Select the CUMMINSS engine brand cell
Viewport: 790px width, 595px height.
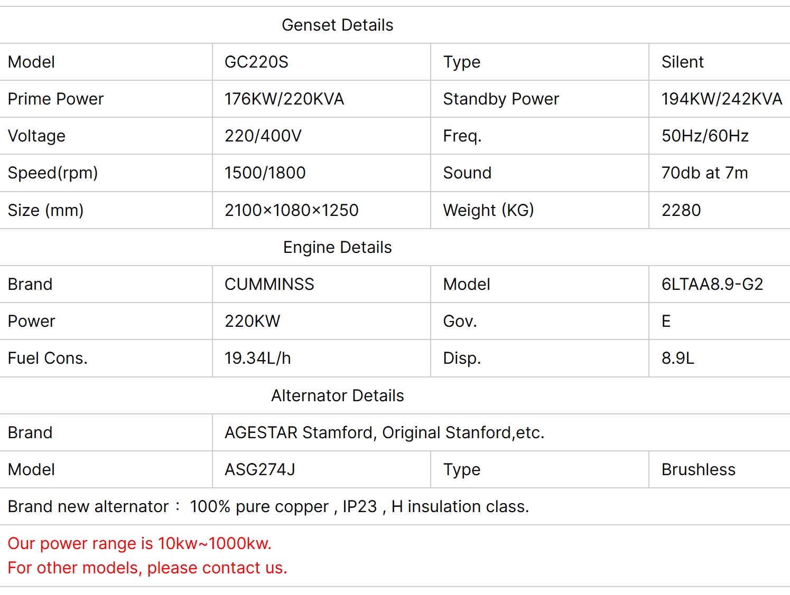pos(269,284)
